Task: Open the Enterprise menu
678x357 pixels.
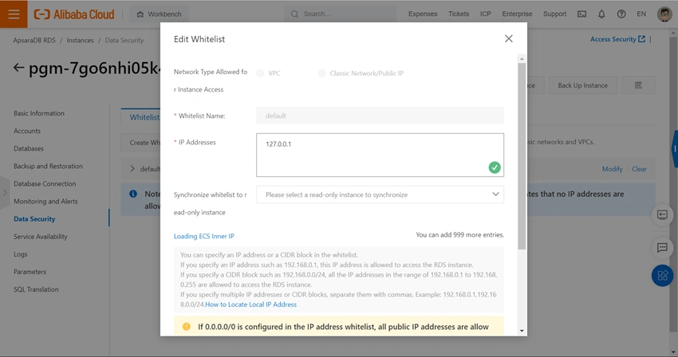Action: [517, 14]
